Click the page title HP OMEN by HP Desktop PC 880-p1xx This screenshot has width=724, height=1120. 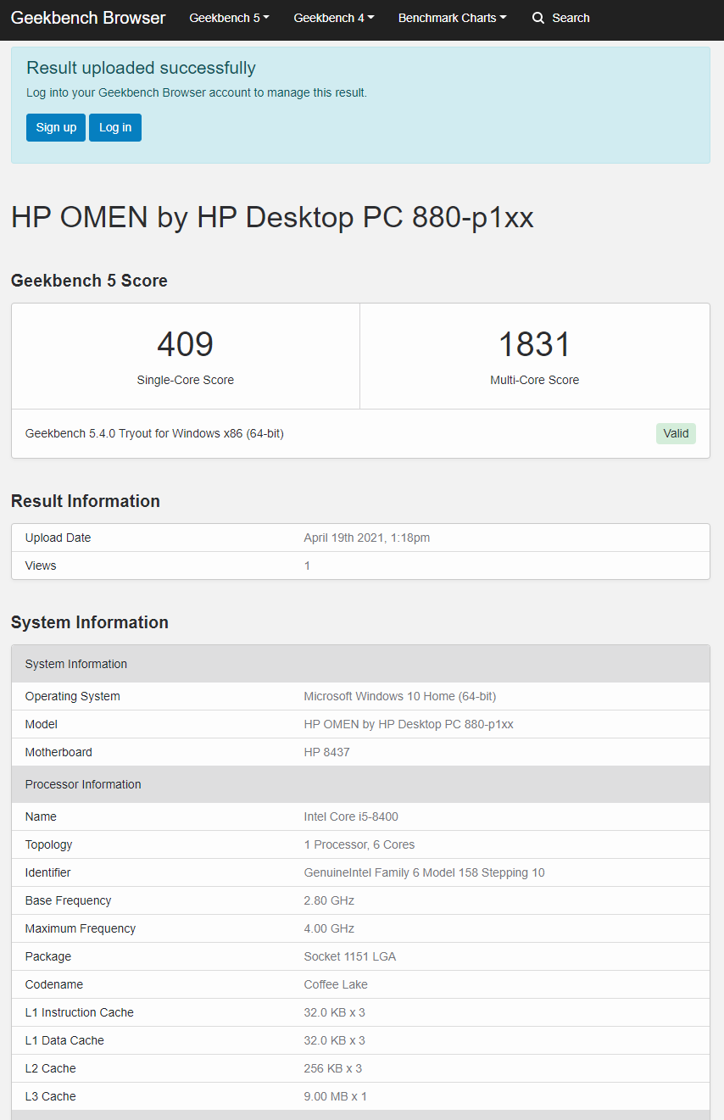272,218
